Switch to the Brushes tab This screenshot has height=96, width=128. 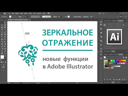[116, 54]
